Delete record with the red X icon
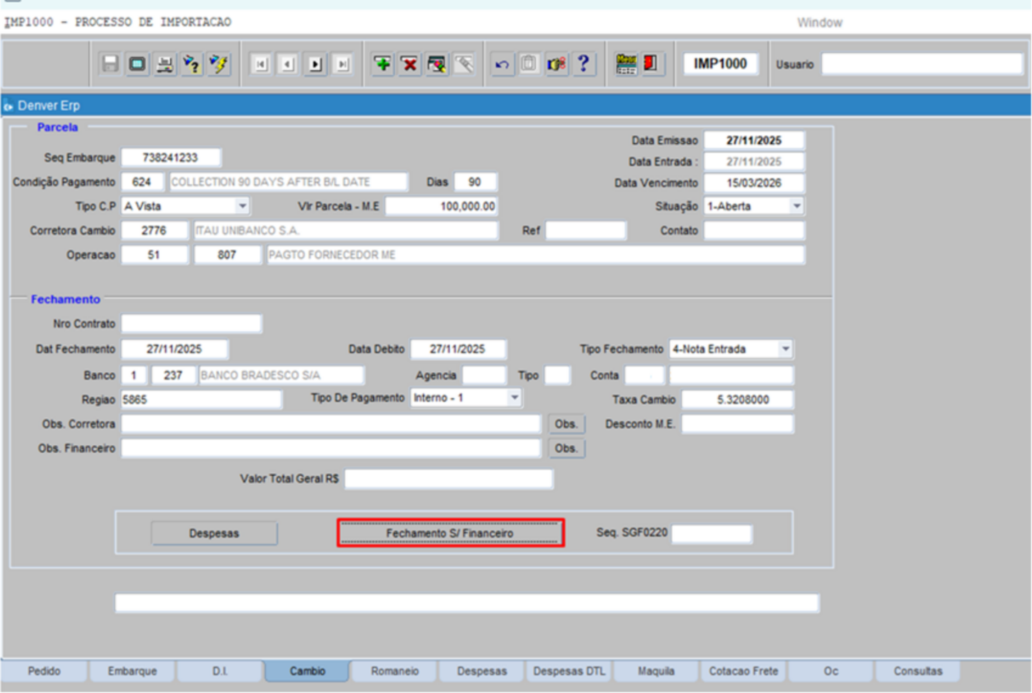The height and width of the screenshot is (693, 1032). coord(410,64)
